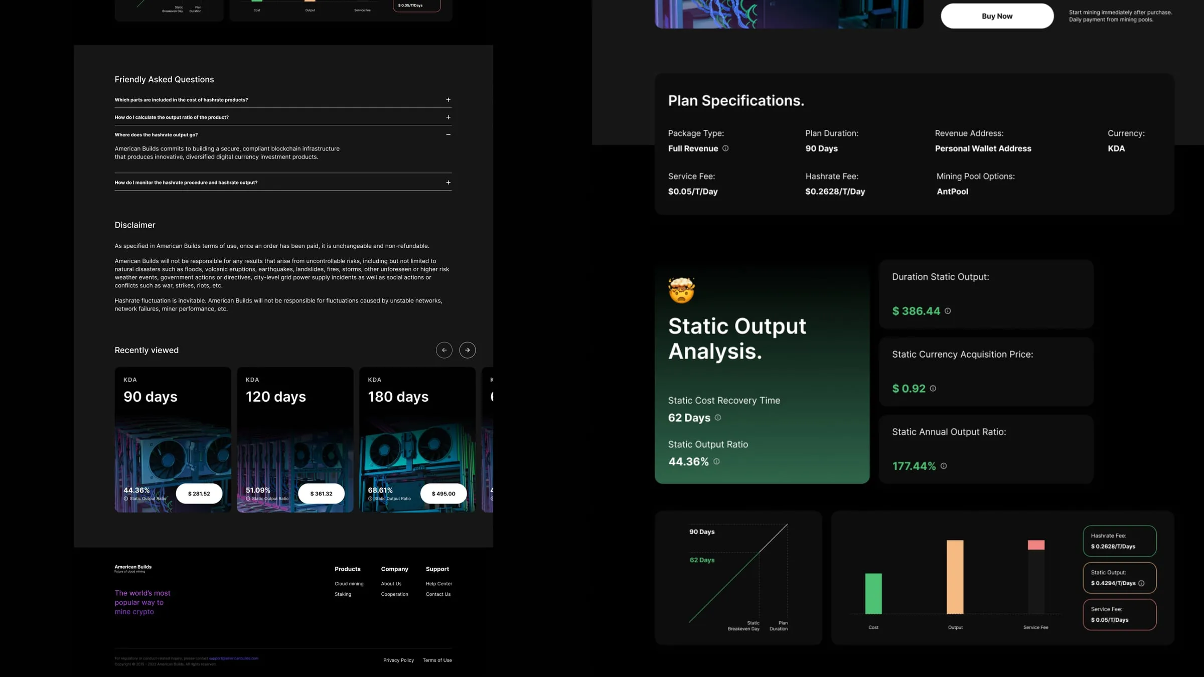
Task: Open the Help Center footer link
Action: [439, 584]
